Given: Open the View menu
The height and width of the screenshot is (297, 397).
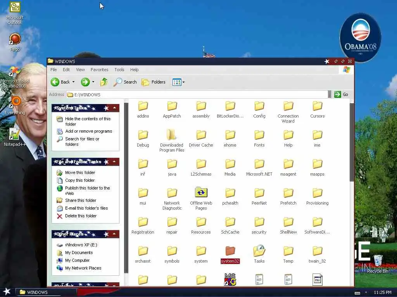Looking at the screenshot, I should 80,70.
